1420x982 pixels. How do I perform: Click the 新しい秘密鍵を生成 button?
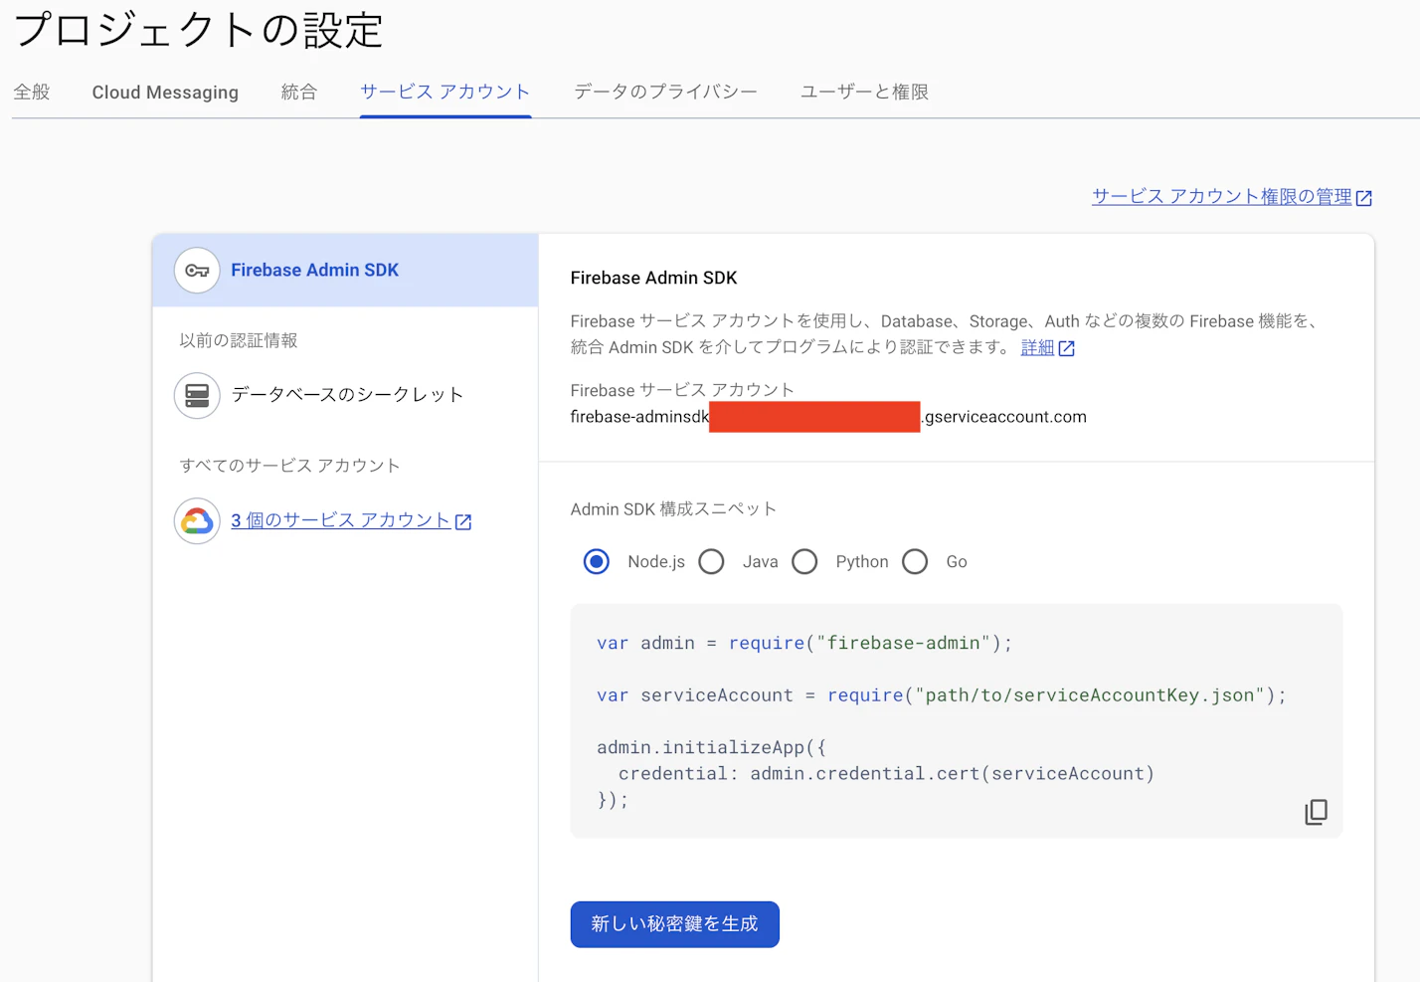(674, 924)
